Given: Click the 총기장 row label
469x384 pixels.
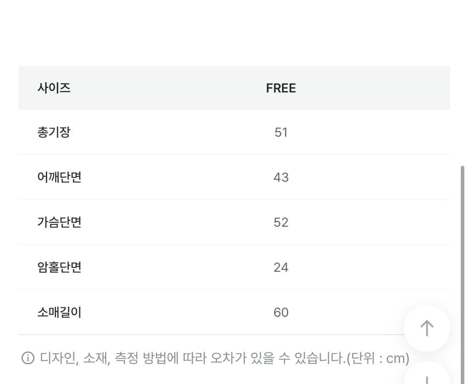Looking at the screenshot, I should (x=54, y=132).
